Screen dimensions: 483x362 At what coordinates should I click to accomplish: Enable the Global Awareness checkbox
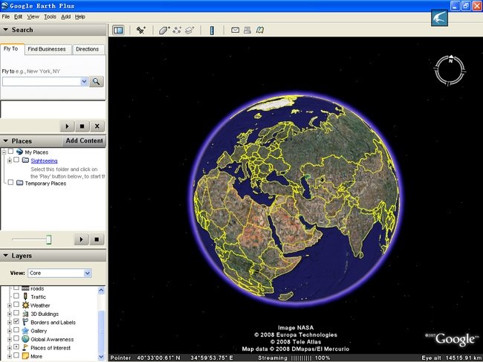(x=16, y=339)
